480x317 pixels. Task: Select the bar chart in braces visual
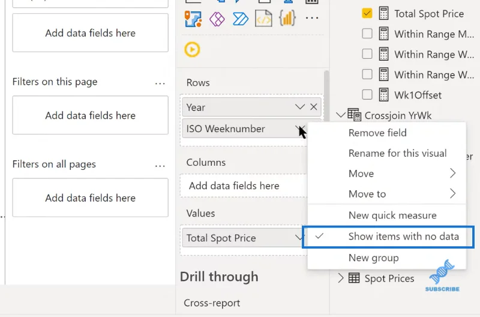tap(287, 18)
